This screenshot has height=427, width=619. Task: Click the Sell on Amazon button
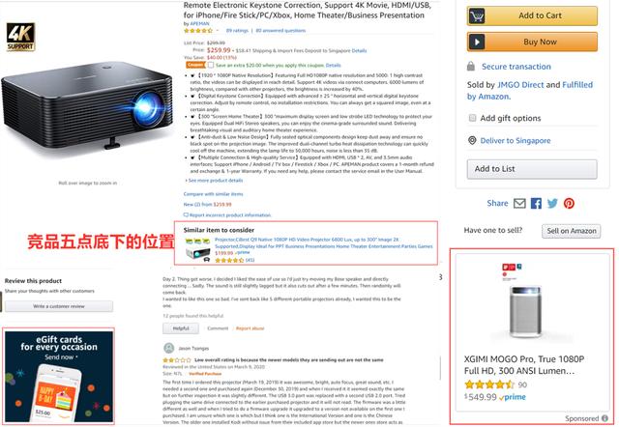(572, 231)
